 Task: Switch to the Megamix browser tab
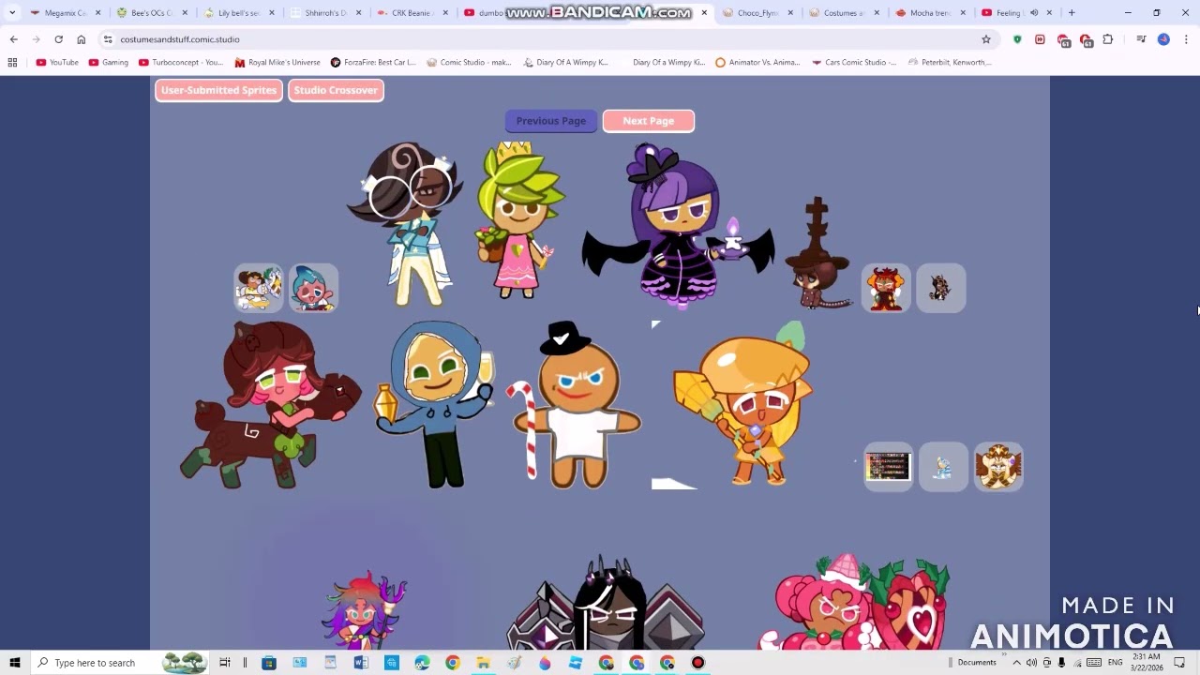click(64, 13)
